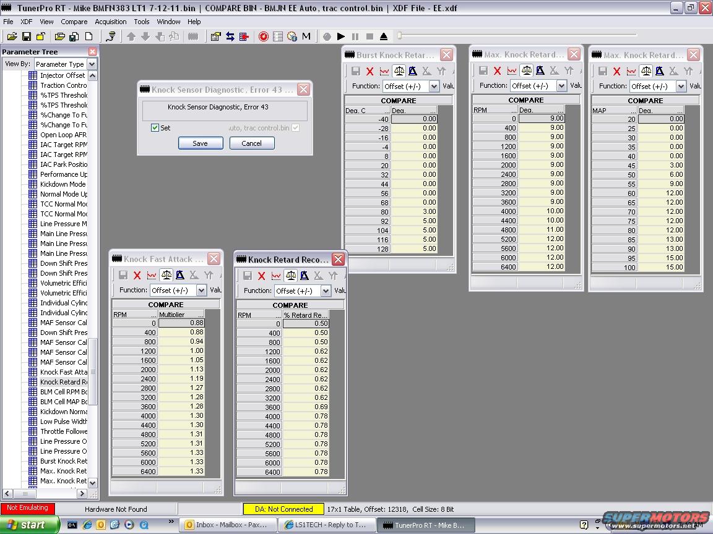The image size is (713, 534).
Task: Click the blue swap arrows compare icon
Action: tap(230, 36)
